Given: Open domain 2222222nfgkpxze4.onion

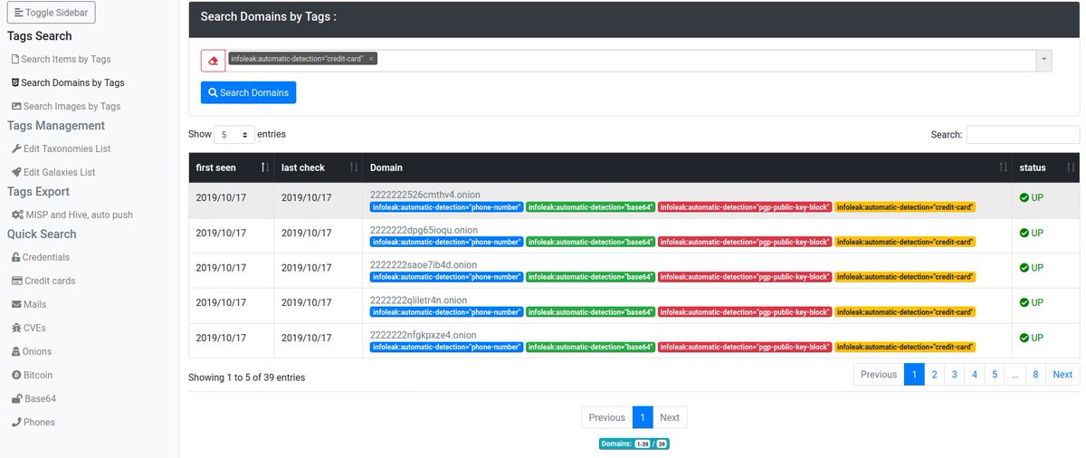Looking at the screenshot, I should pyautogui.click(x=424, y=335).
